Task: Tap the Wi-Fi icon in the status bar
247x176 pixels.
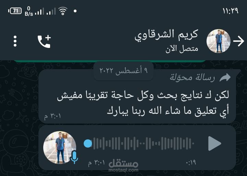Action: 63,11
